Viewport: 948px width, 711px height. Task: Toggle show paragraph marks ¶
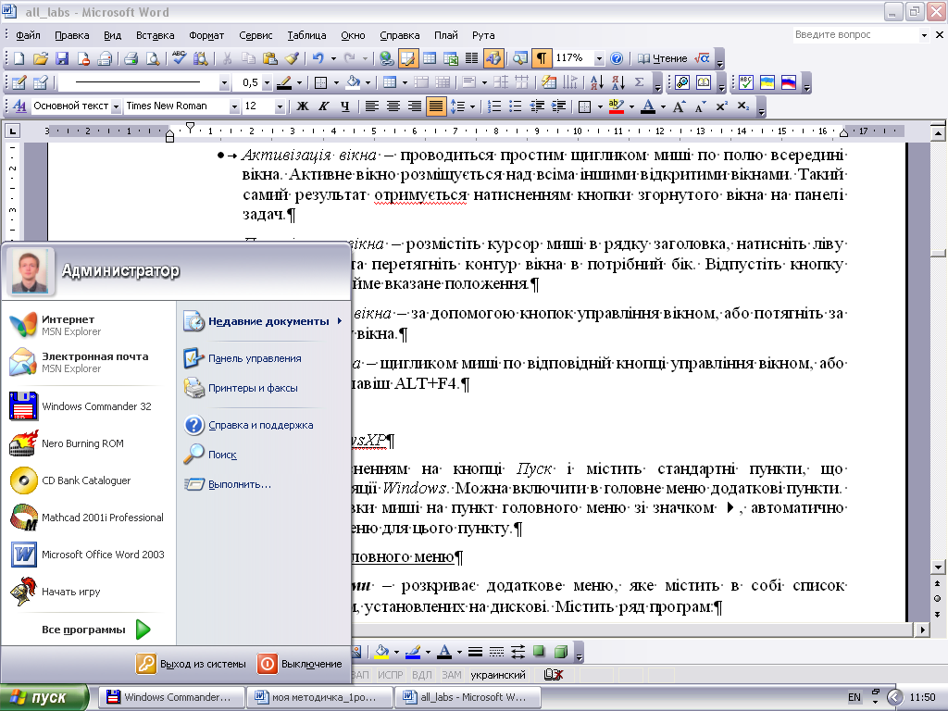coord(541,58)
